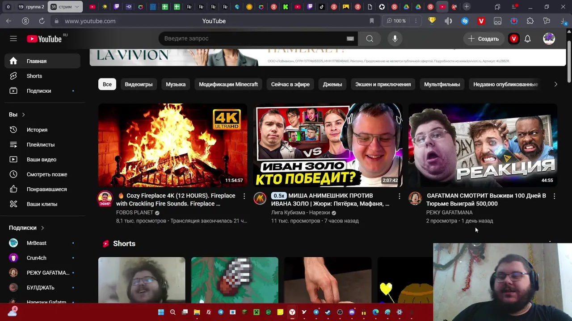The image size is (572, 321).
Task: Open Подписки link in sidebar
Action: 42,91
